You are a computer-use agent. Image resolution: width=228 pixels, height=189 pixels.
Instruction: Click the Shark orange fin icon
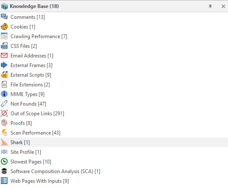click(x=4, y=142)
